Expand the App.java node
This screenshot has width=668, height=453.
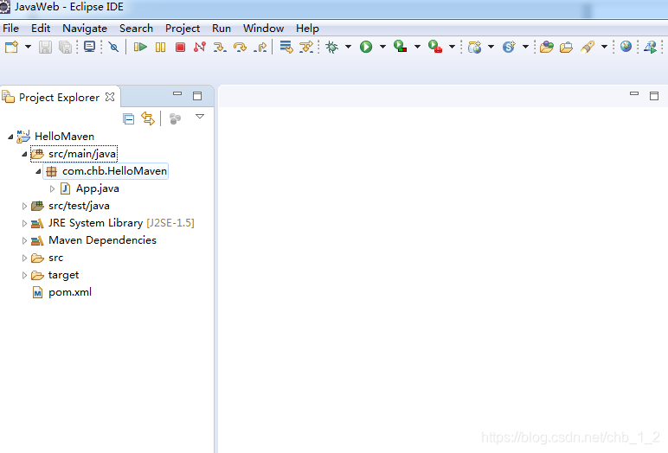(52, 188)
